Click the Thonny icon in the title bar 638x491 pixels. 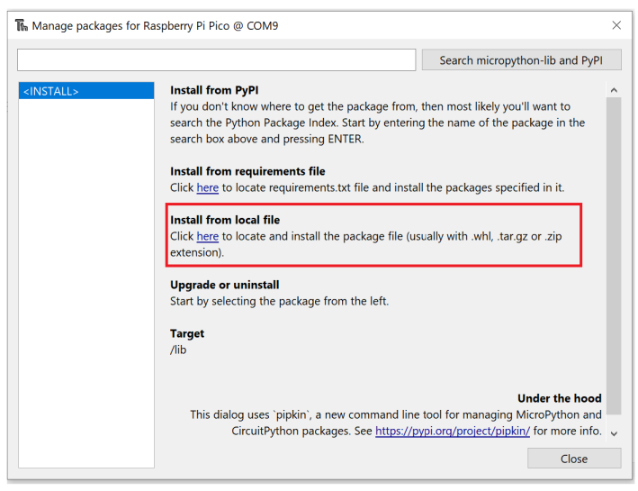[x=22, y=25]
